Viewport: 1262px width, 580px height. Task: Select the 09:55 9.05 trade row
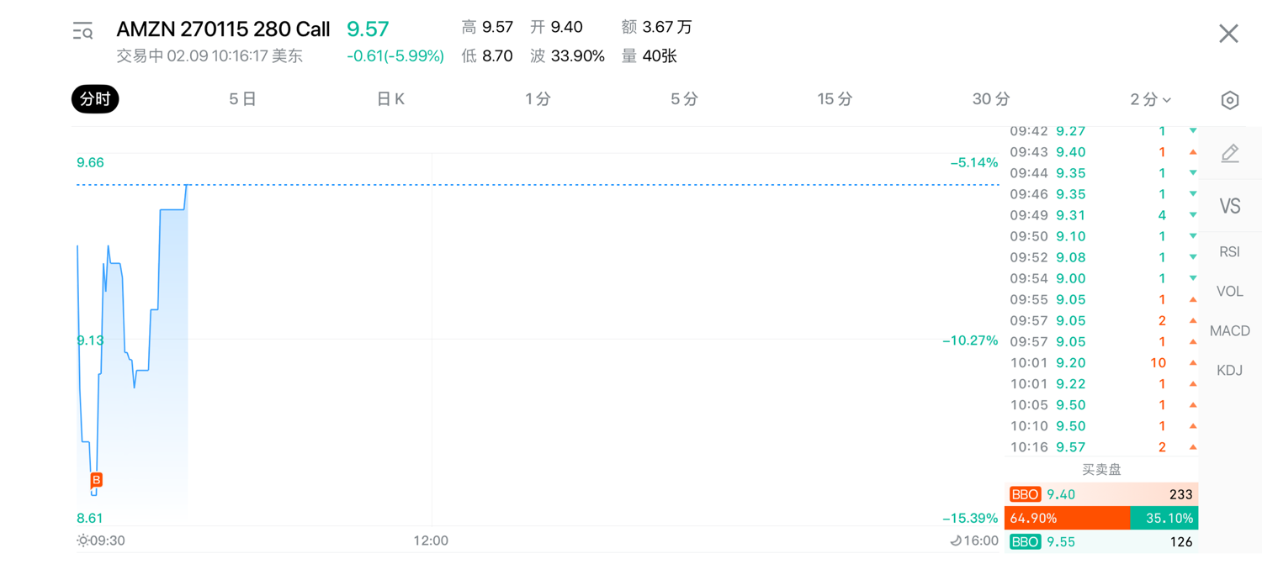click(x=1101, y=299)
